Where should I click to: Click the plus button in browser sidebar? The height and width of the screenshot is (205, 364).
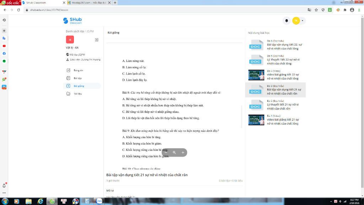[x=4, y=31]
